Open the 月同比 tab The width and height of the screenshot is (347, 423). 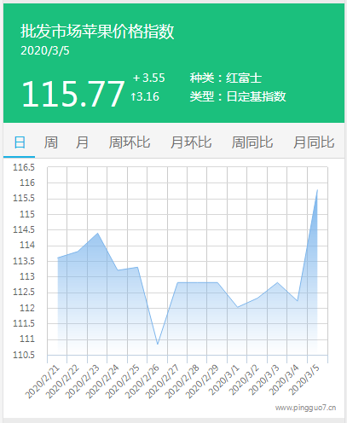314,142
